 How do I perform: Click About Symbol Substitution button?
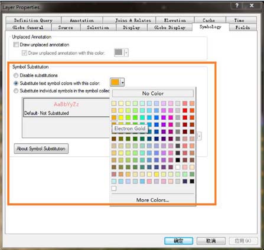[x=41, y=149]
